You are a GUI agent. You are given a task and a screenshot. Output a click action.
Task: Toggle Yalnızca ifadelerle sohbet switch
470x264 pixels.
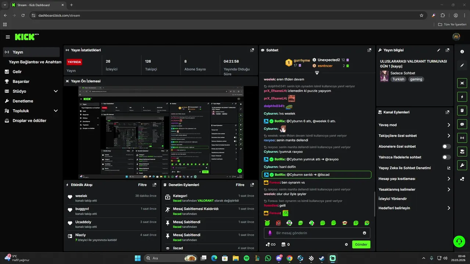tap(446, 157)
